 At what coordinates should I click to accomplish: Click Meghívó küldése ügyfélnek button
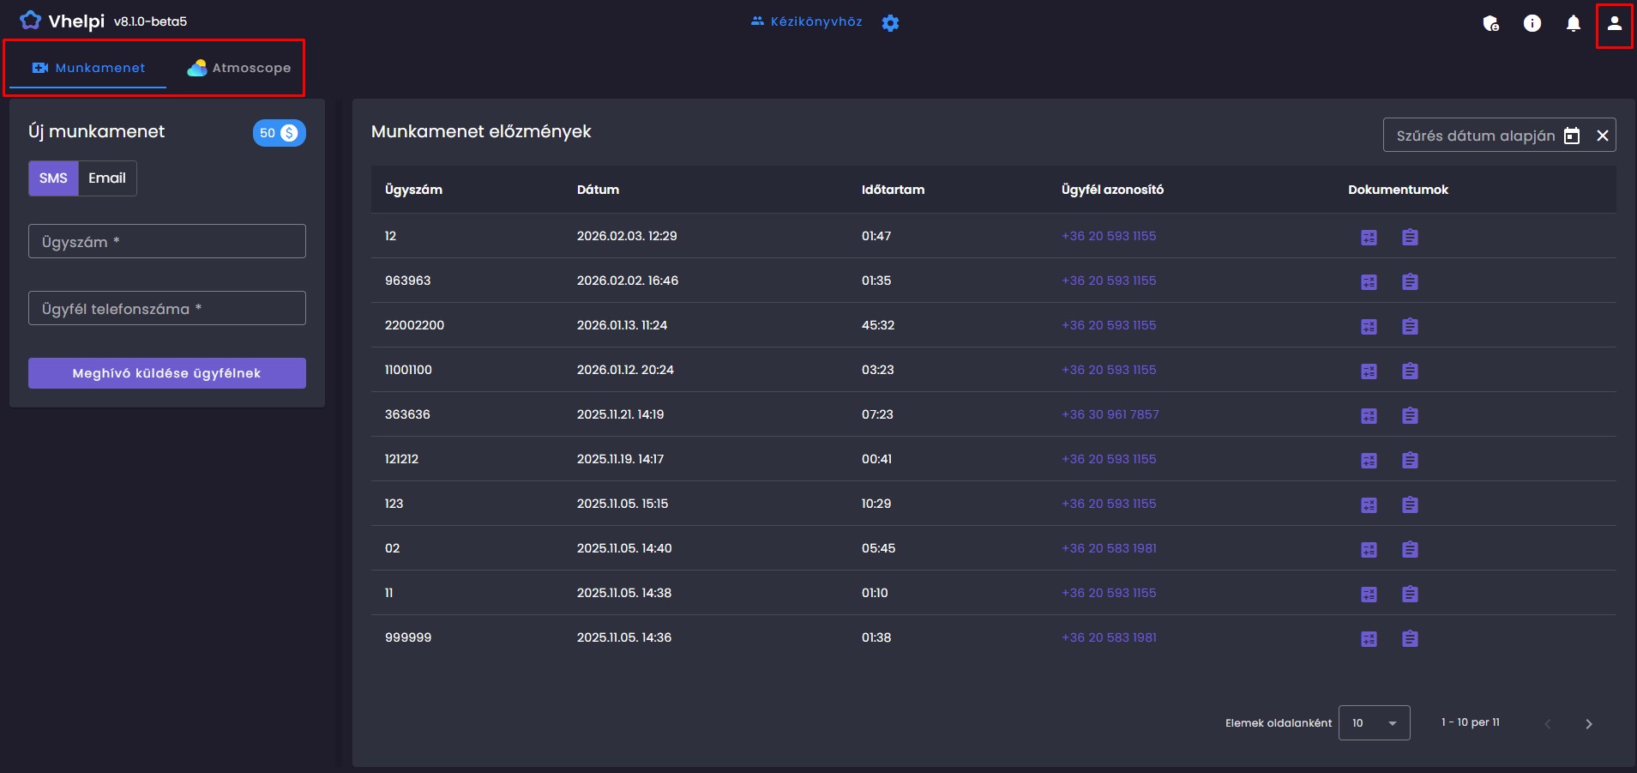[x=167, y=373]
